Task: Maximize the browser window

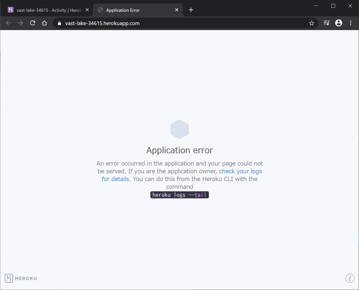Action: coord(333,6)
